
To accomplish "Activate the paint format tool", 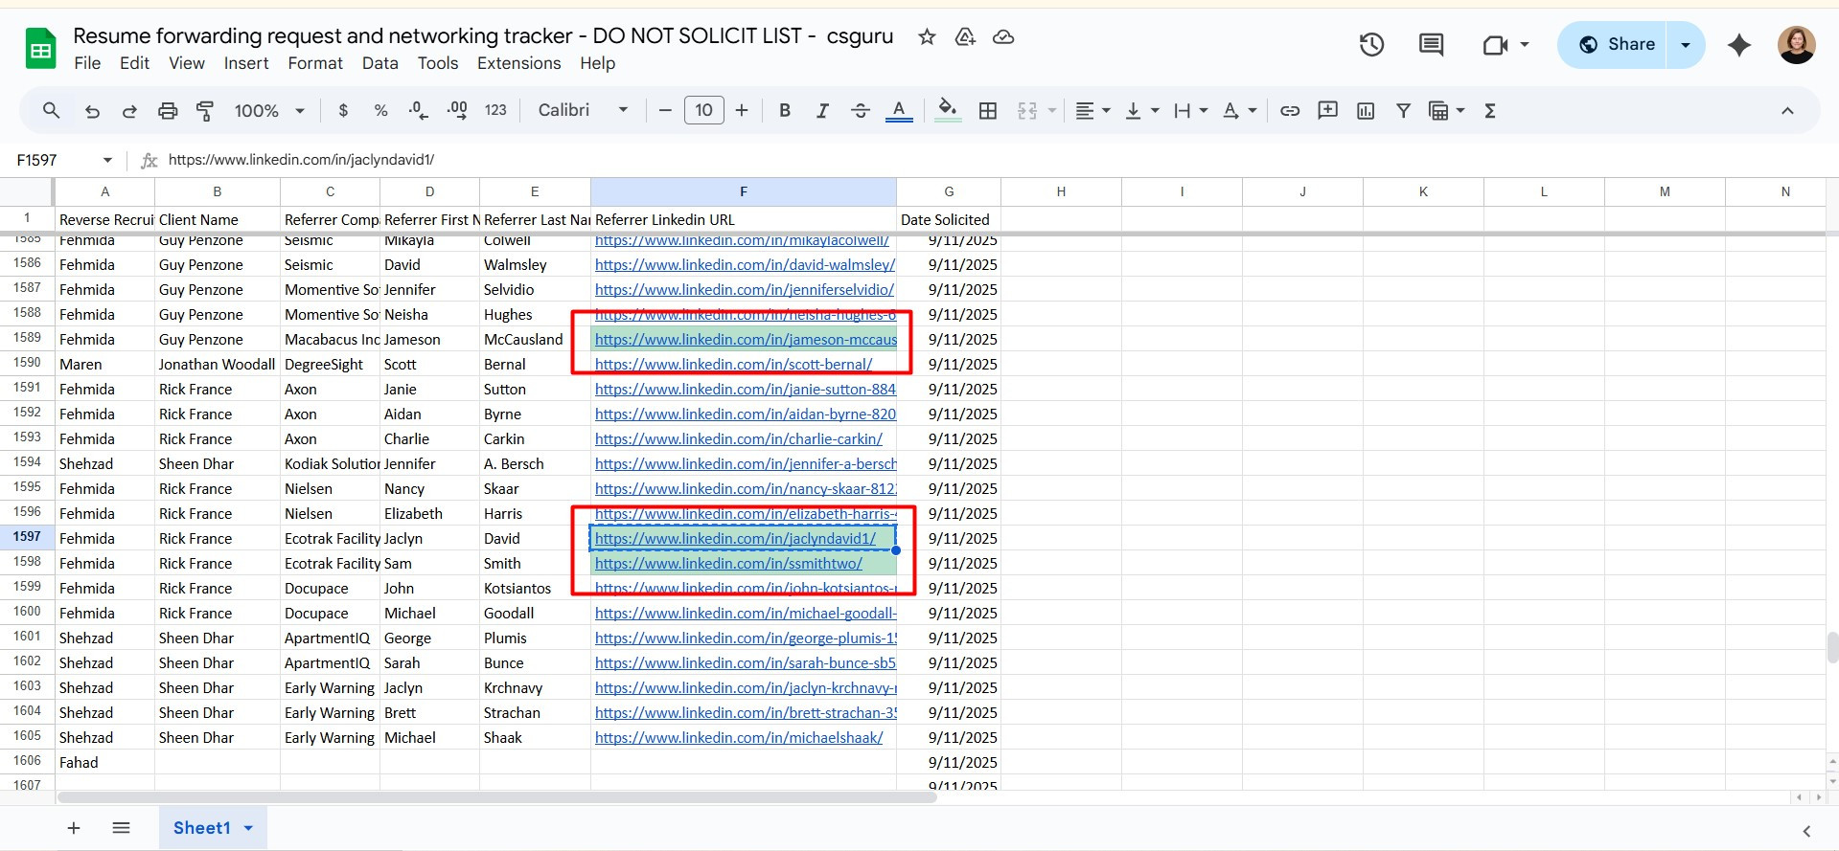I will coord(205,110).
